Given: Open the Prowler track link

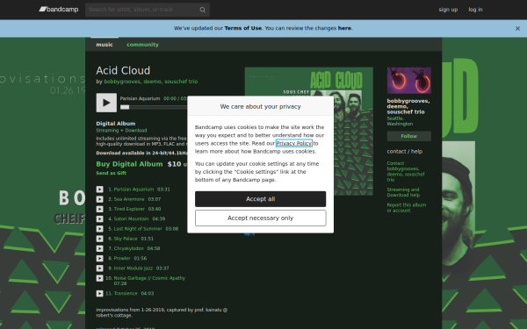Looking at the screenshot, I should 122,259.
